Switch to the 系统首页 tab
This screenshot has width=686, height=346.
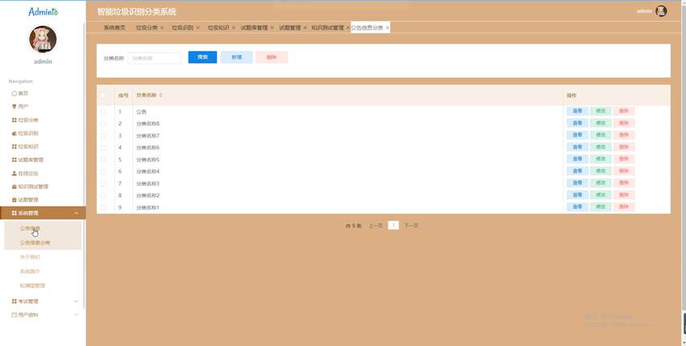pos(114,27)
